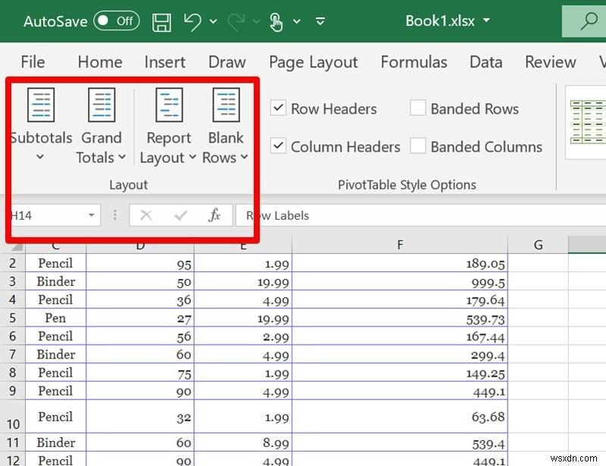Screen dimensions: 606x466
Task: Click the Blank Rows icon
Action: [225, 105]
